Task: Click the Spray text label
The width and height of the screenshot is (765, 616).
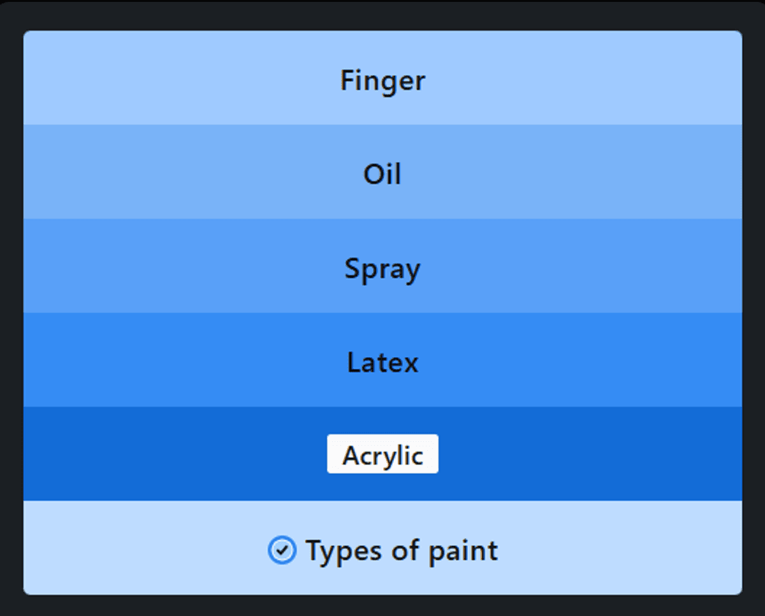Action: (382, 268)
